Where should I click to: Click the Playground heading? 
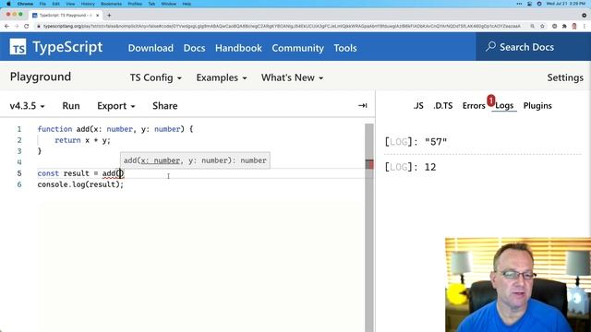click(41, 77)
